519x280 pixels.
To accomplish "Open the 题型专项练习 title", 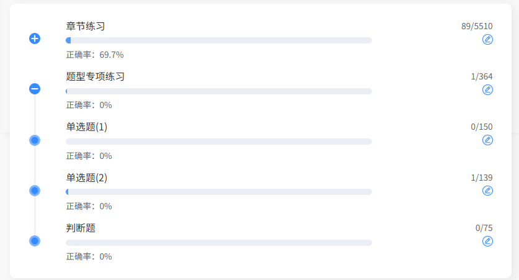I will (95, 77).
